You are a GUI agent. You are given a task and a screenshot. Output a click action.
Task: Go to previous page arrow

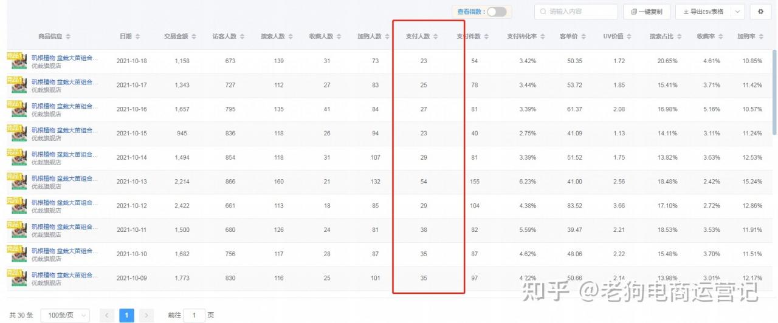(x=107, y=316)
